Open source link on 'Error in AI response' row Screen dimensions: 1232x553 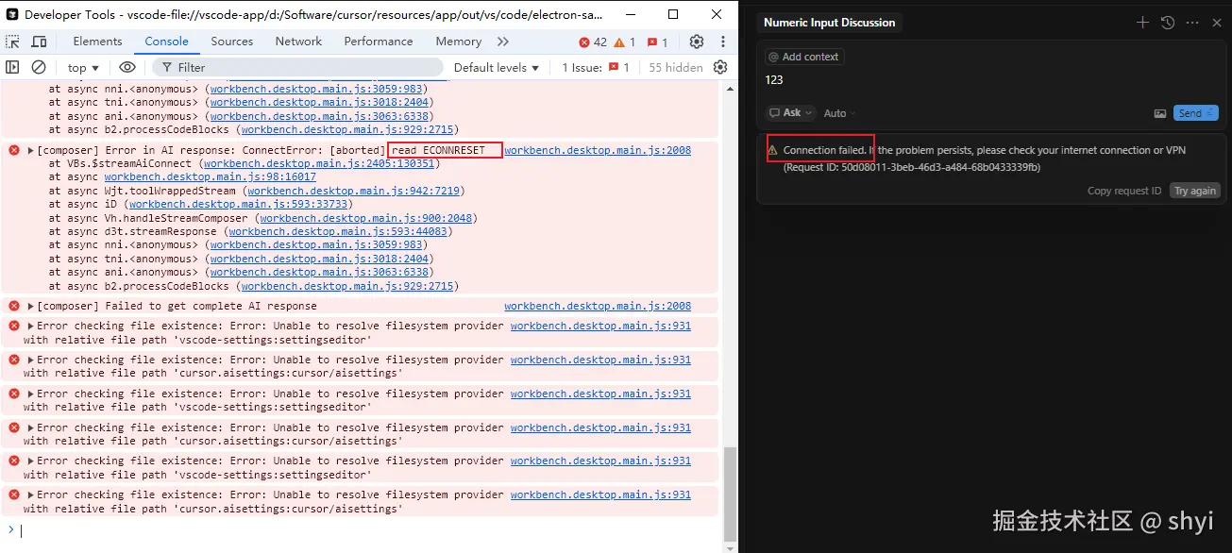(x=598, y=150)
